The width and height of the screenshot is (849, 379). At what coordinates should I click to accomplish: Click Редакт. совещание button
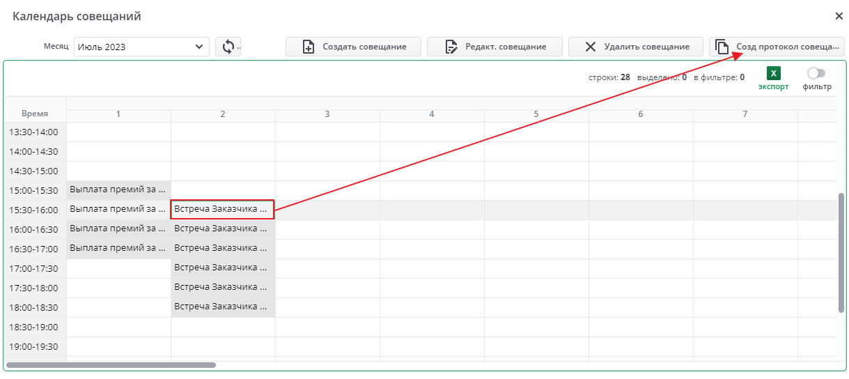495,47
